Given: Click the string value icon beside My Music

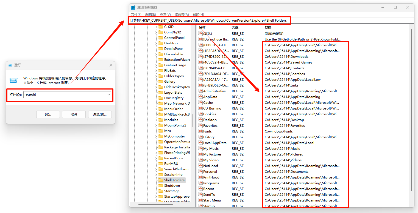Looking at the screenshot, I should pos(200,148).
